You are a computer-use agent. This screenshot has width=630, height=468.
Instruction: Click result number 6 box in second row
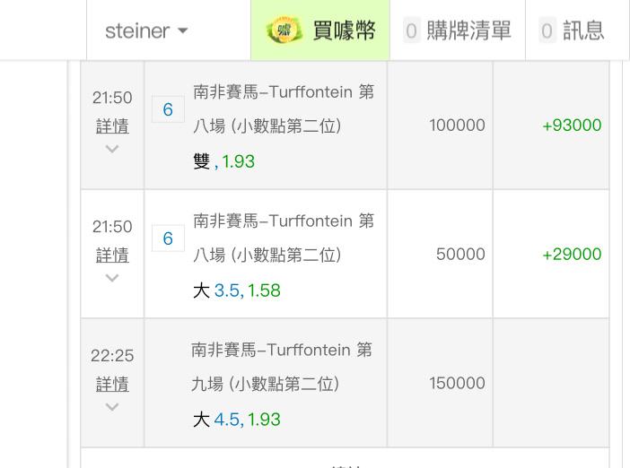pyautogui.click(x=168, y=238)
